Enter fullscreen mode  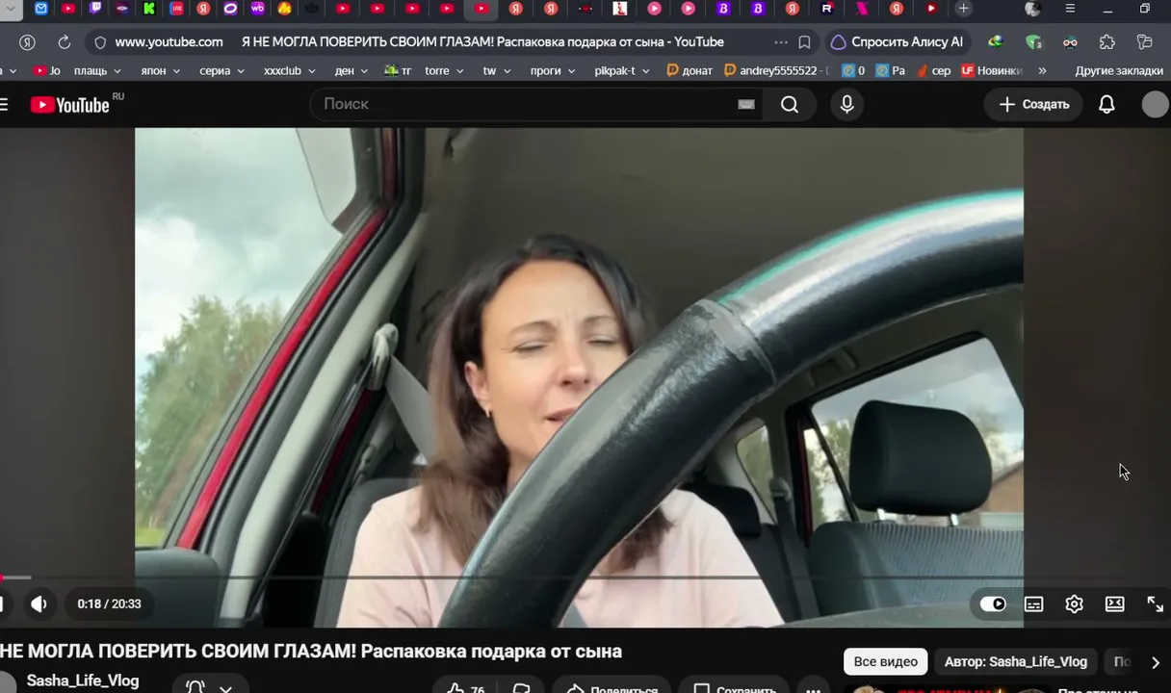[x=1156, y=603]
